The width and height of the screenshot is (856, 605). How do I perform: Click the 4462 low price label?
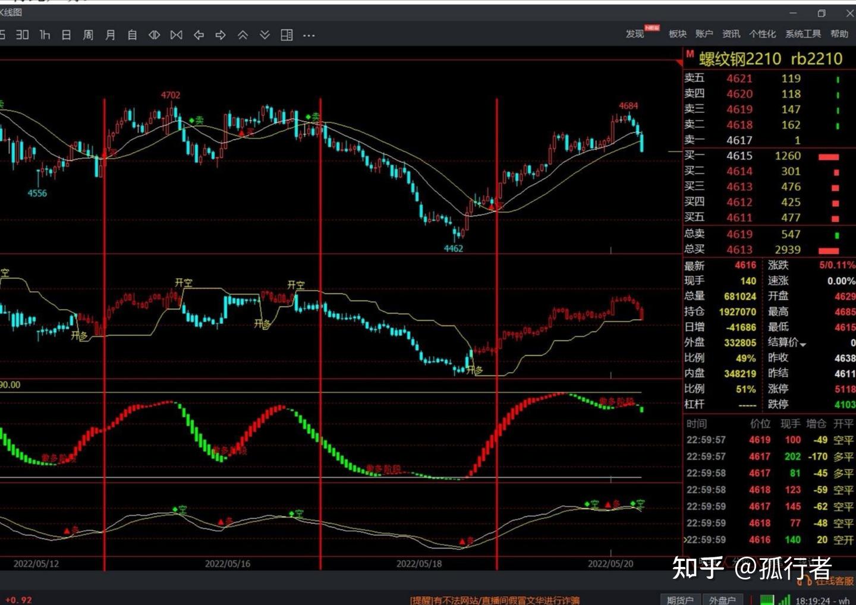click(x=454, y=248)
